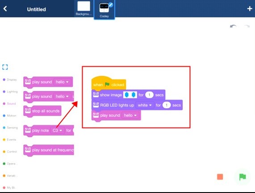Select the when flag clicked hat block
Screen dimensions: 255x193
tap(109, 83)
